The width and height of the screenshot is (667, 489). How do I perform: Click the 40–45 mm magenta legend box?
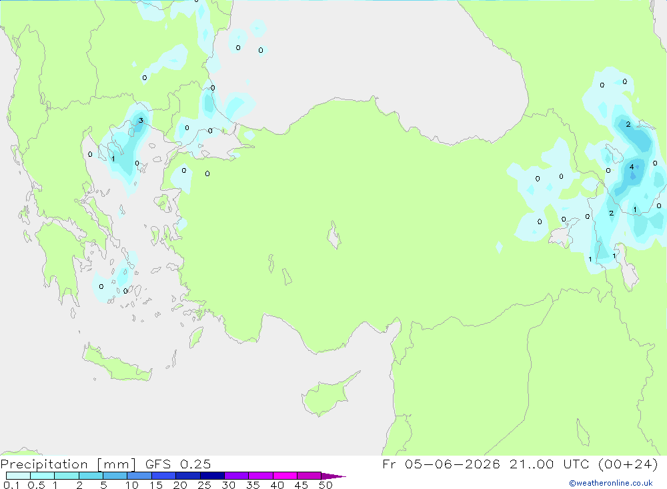[285, 476]
